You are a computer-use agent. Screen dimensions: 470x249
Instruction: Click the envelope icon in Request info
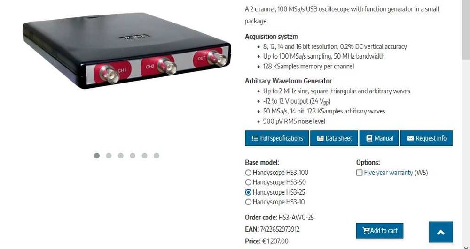(x=410, y=138)
